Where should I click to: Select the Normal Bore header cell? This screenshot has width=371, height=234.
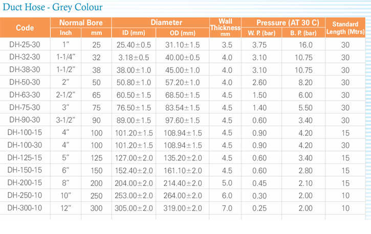[x=81, y=22]
